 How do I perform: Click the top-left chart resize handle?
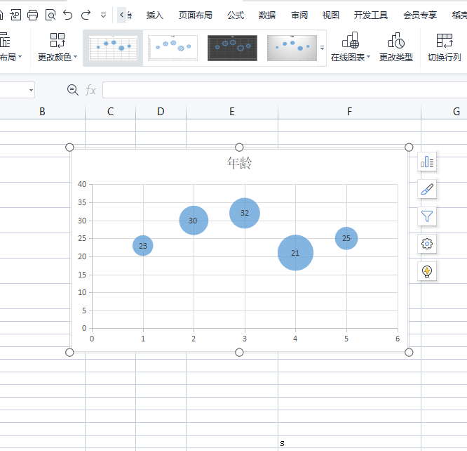coord(69,147)
